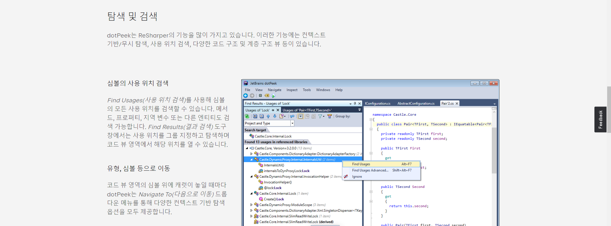Collapse the Castle.Core, Version=3.2.0.0 node
The height and width of the screenshot is (226, 611).
(247, 148)
